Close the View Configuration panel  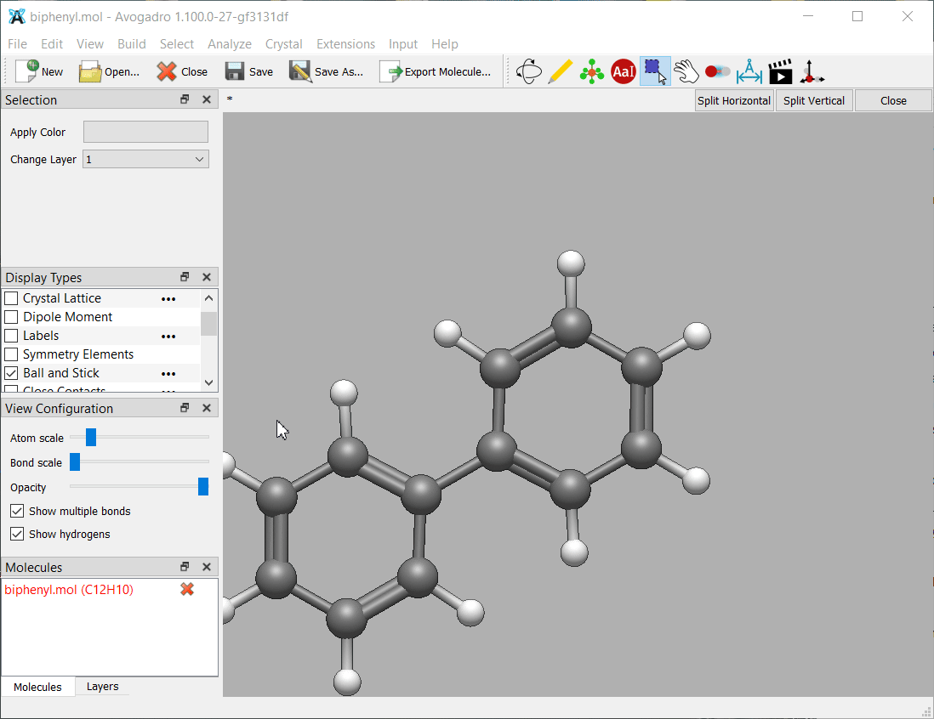[207, 408]
